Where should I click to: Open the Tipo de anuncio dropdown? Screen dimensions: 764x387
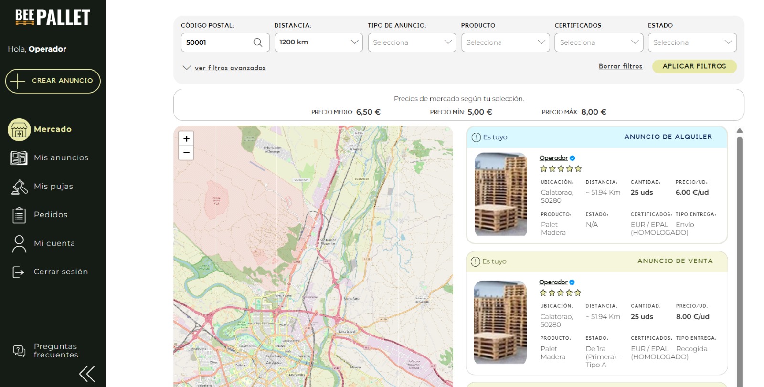[x=412, y=42]
